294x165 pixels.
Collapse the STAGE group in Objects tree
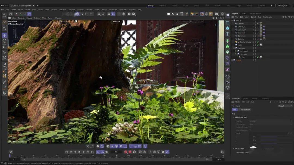pyautogui.click(x=232, y=21)
